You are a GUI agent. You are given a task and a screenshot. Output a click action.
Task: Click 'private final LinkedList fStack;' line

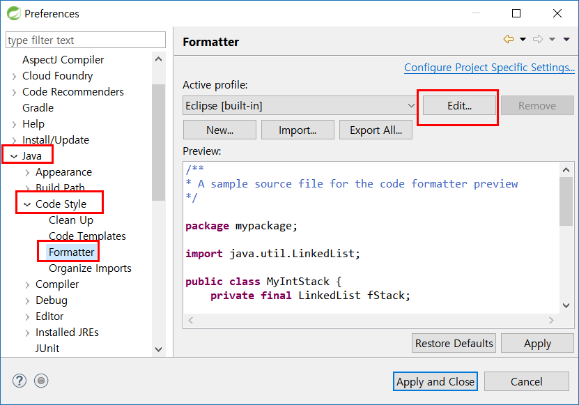click(310, 296)
